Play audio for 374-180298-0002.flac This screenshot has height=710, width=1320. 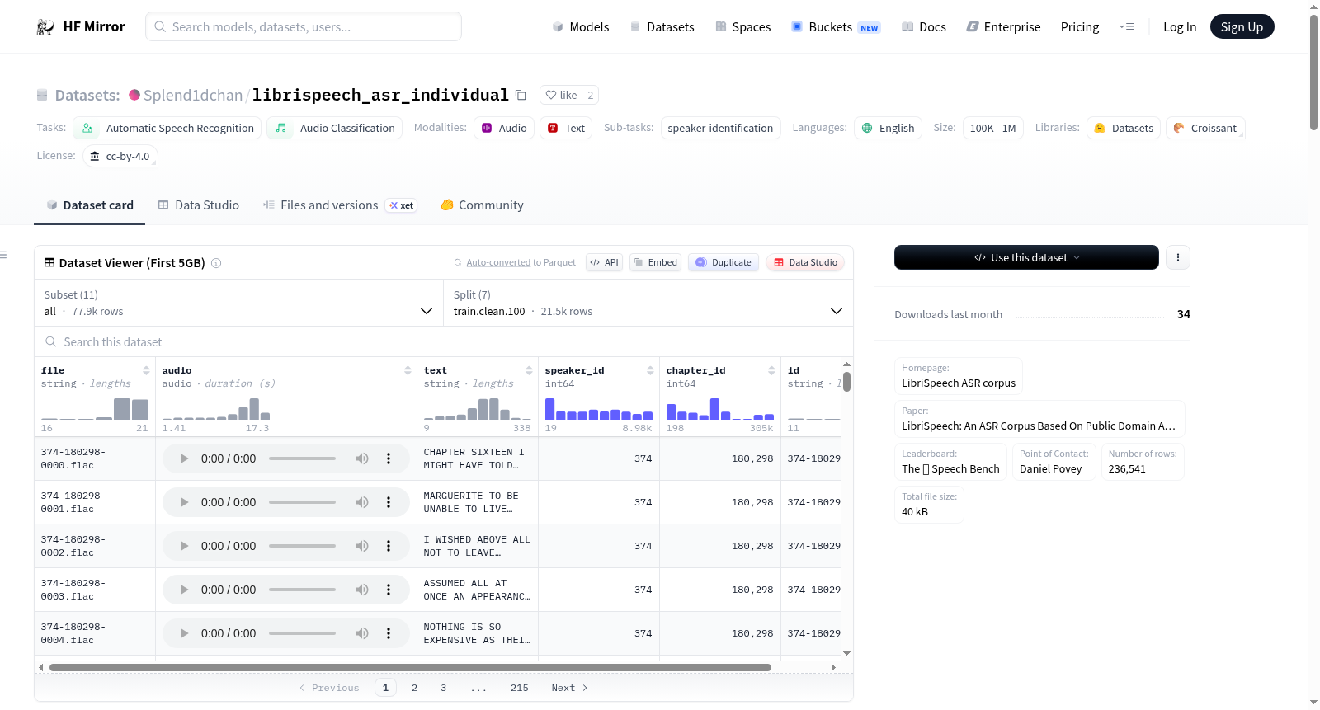click(x=185, y=546)
